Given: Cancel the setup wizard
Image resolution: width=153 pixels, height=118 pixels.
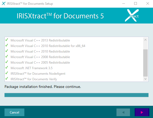Looking at the screenshot, I should click(15, 112).
